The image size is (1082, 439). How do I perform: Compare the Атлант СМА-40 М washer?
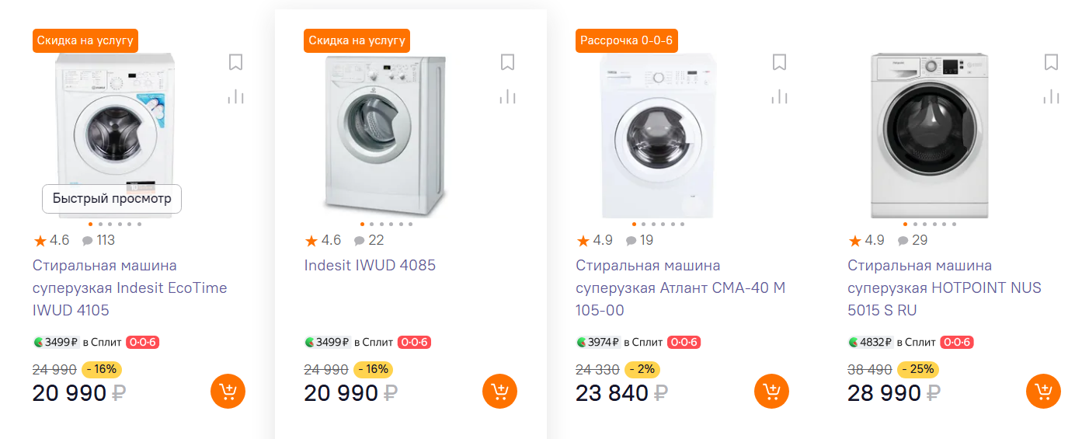[x=779, y=96]
